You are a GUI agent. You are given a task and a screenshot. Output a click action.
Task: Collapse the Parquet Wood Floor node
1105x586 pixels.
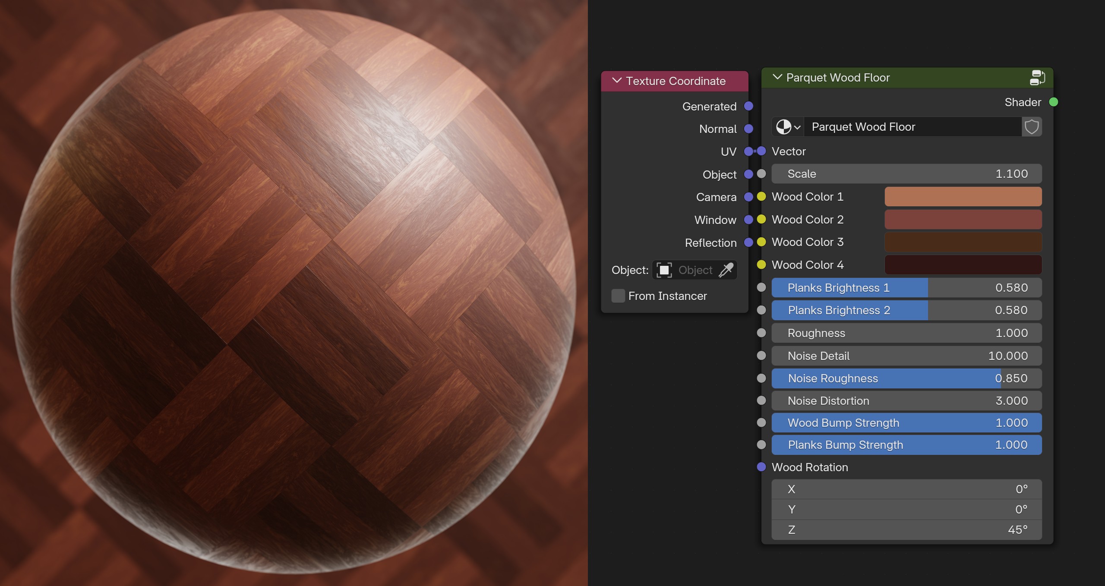(x=777, y=77)
